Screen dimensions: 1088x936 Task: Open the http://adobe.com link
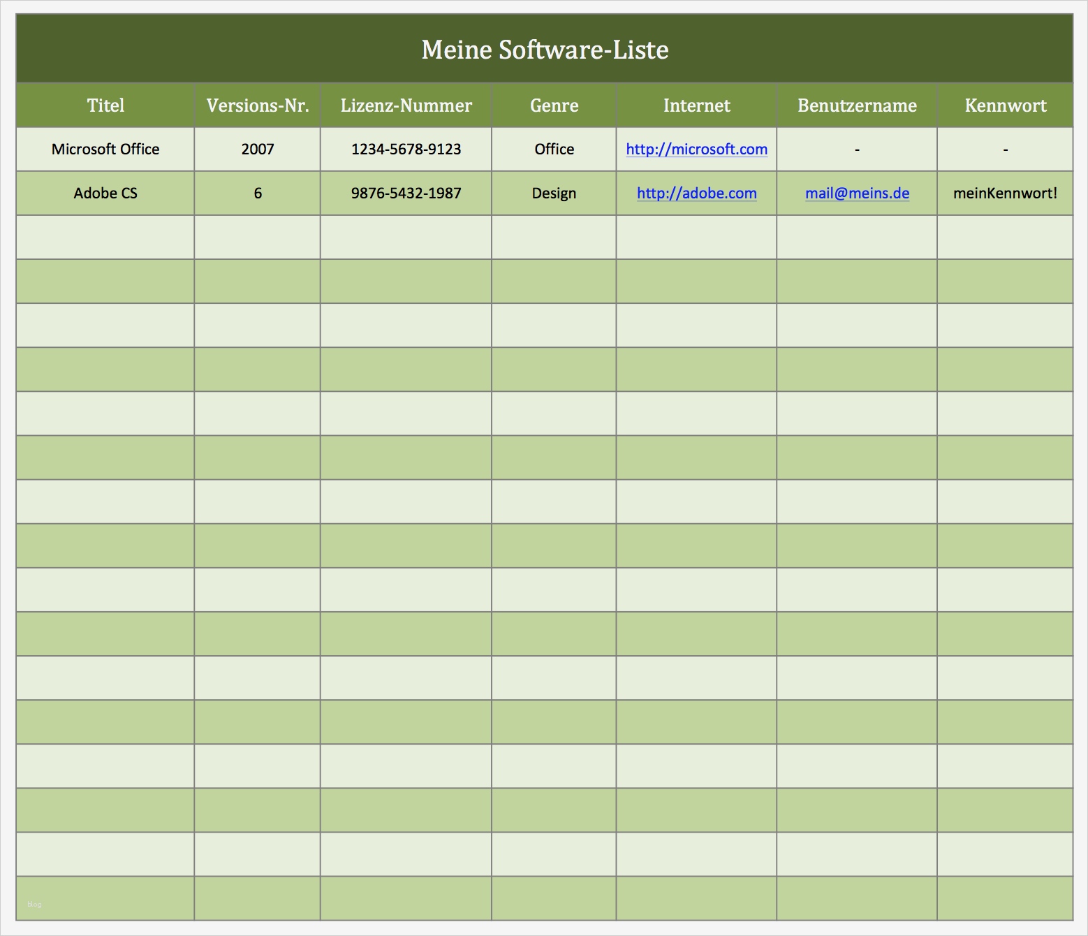[696, 193]
